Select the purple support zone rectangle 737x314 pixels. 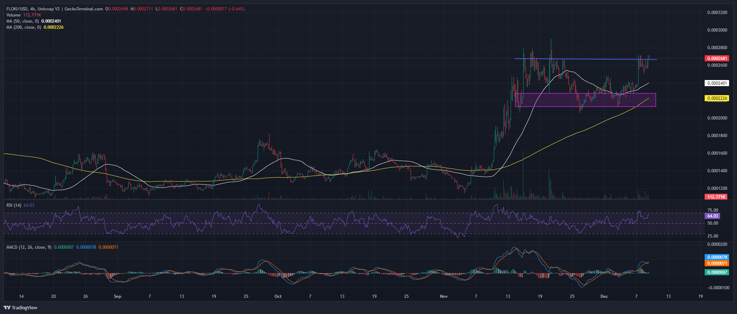pos(585,100)
